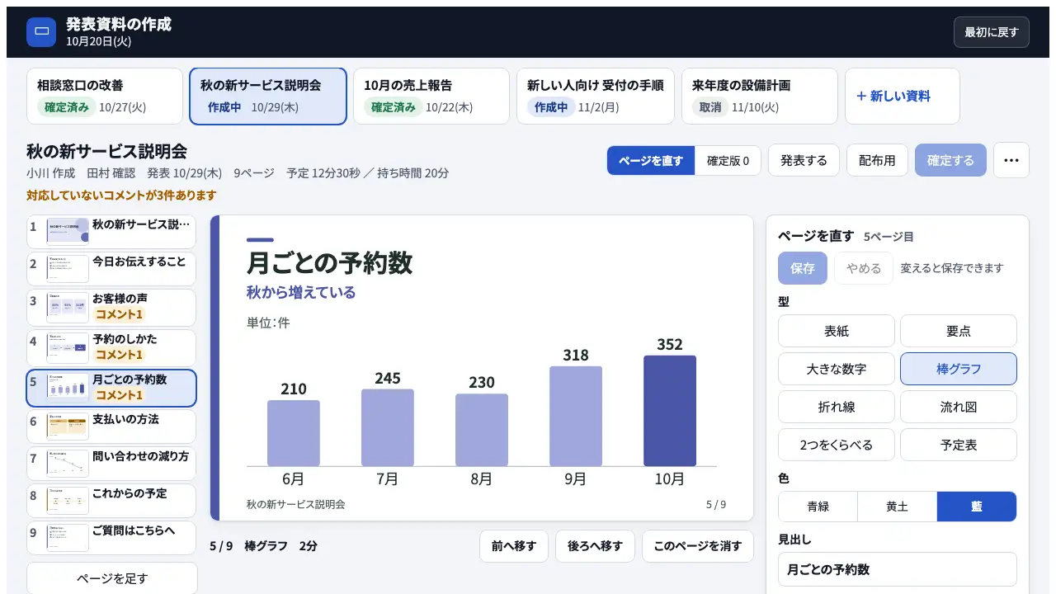Select 秋の新サービス説明会 document tab
The height and width of the screenshot is (594, 1056).
tap(268, 96)
